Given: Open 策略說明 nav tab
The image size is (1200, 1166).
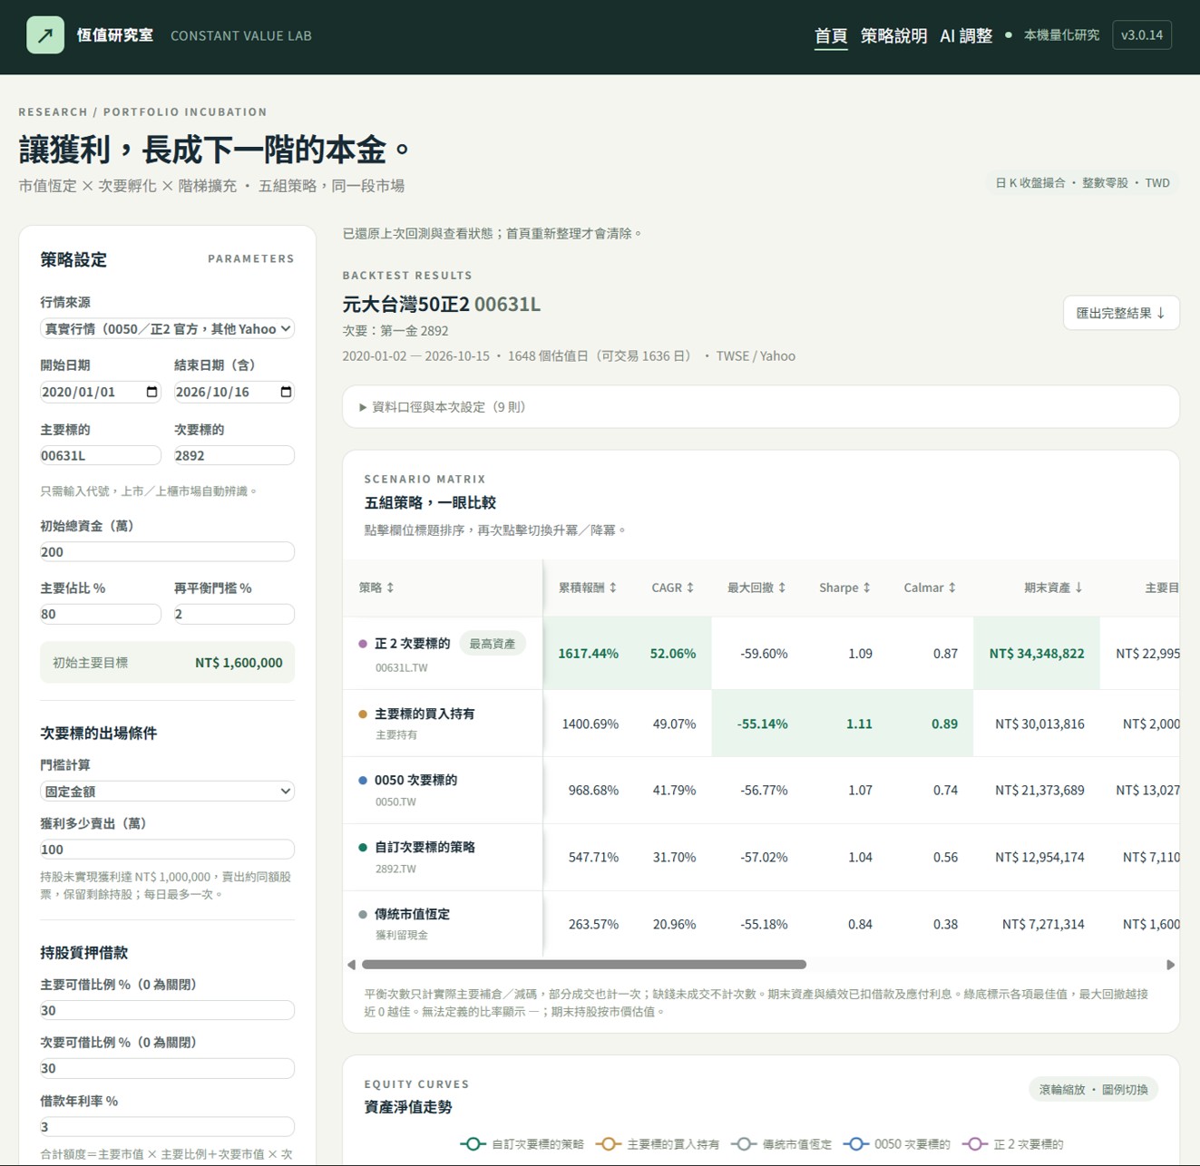Looking at the screenshot, I should 893,35.
